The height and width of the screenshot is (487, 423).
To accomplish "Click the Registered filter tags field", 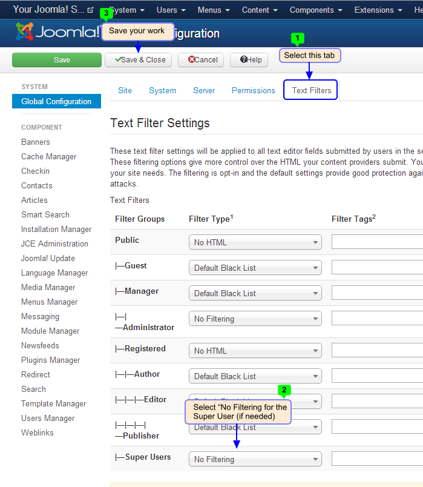I will (377, 350).
